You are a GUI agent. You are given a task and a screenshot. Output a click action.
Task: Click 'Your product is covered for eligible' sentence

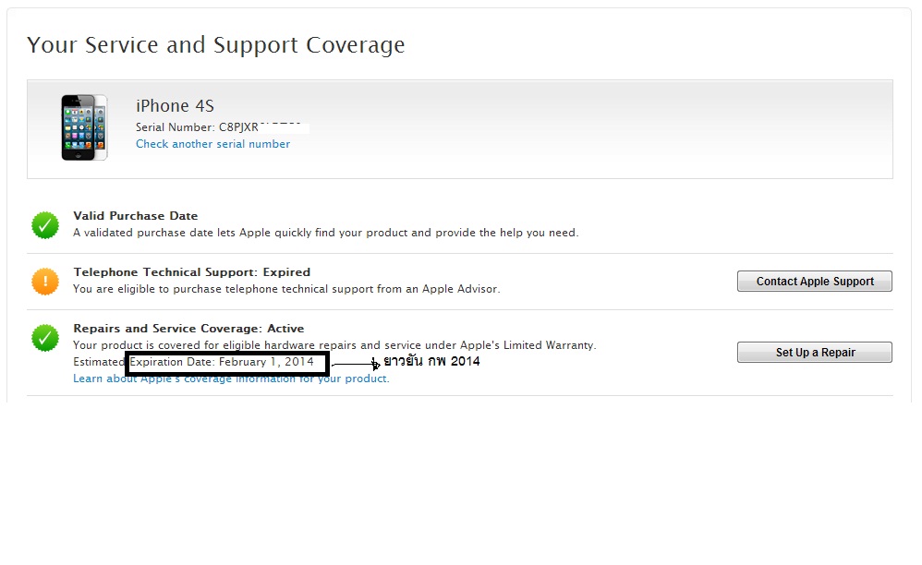334,345
